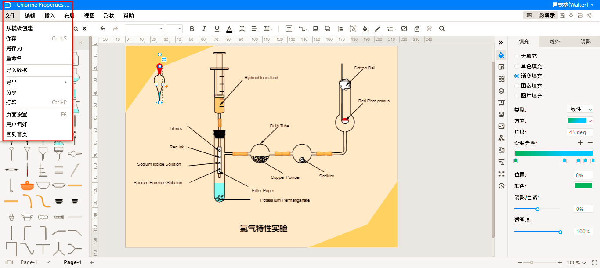This screenshot has width=600, height=268.
Task: Open the Layers panel icon in right sidebar
Action: coord(501,91)
